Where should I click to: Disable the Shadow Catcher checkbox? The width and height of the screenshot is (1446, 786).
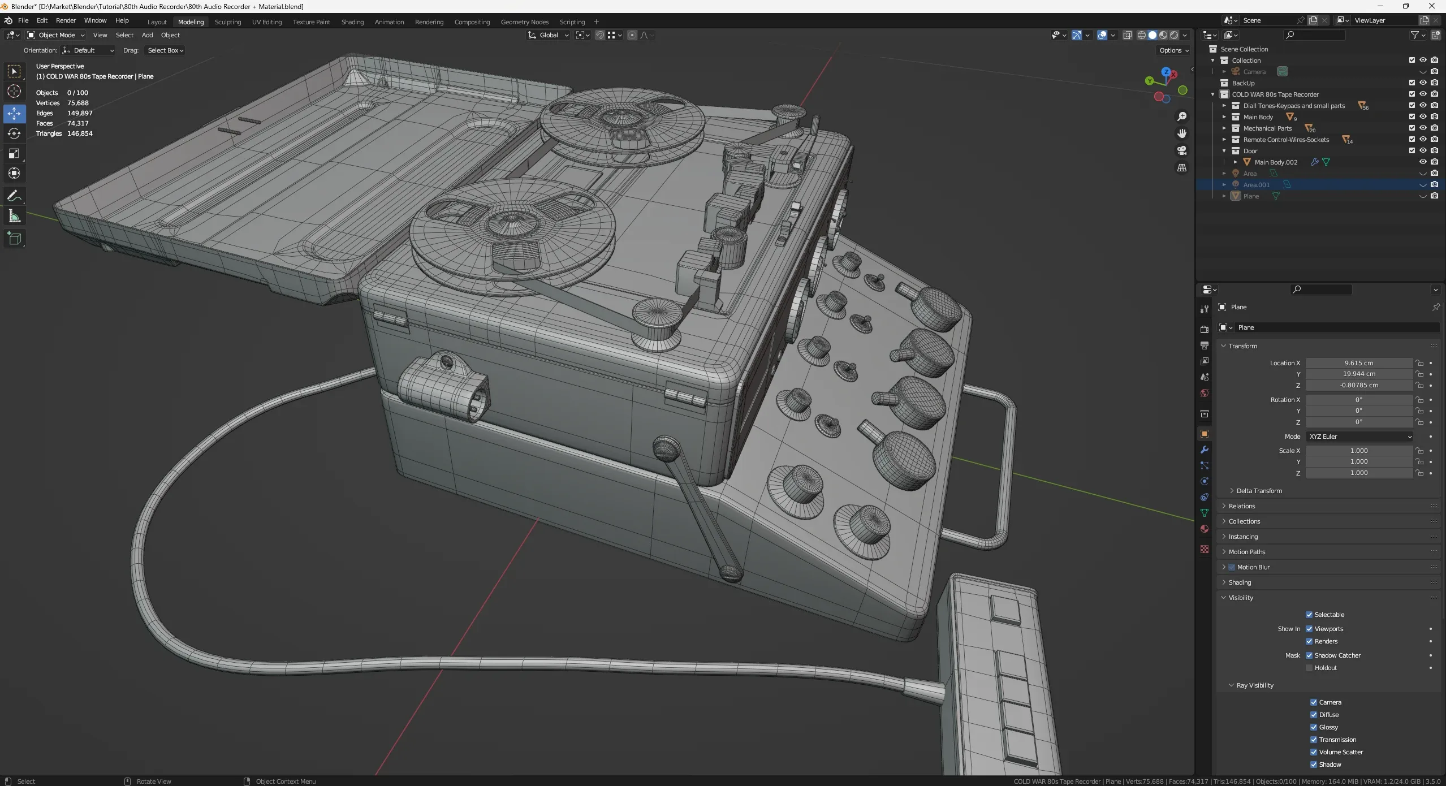1309,655
